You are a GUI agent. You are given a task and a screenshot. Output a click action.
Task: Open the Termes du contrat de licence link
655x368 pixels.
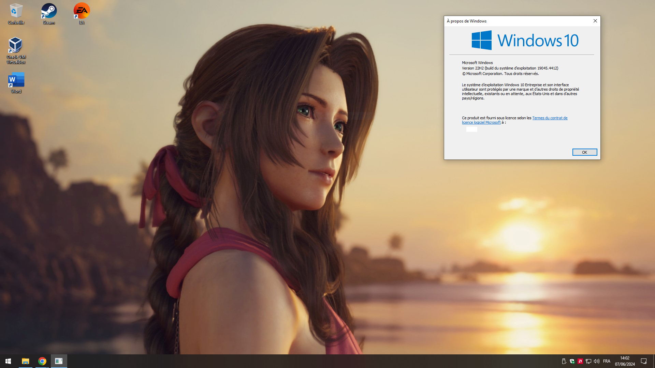550,118
